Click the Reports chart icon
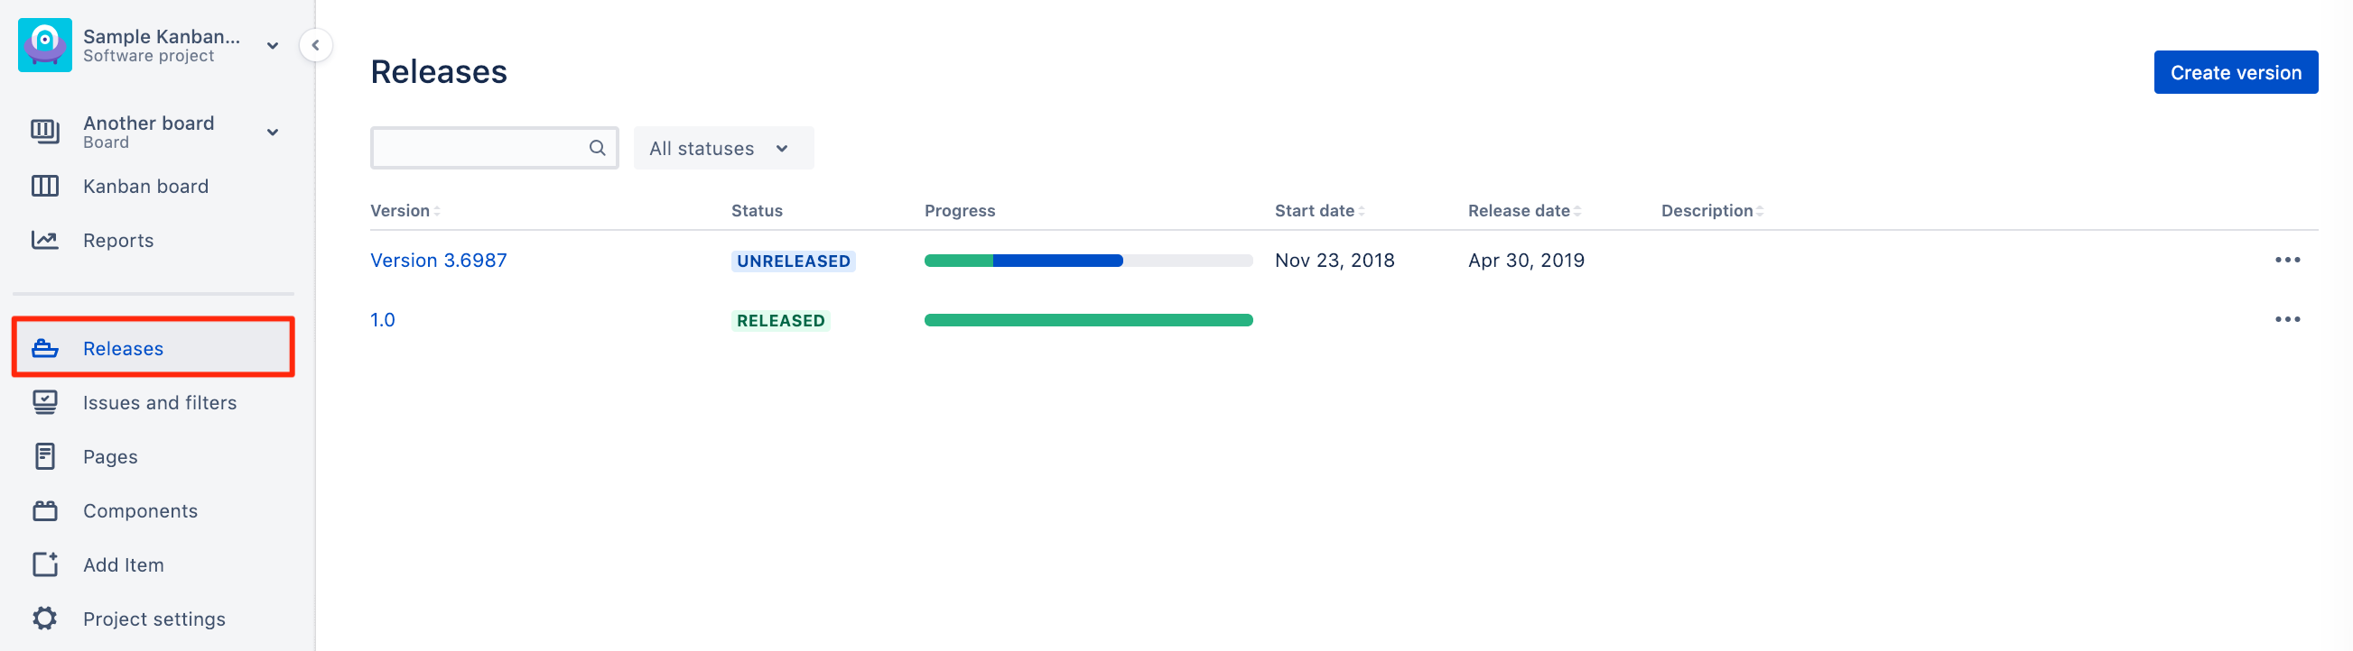 pos(45,240)
